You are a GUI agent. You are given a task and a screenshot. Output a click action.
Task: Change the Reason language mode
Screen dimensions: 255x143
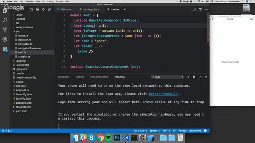[x=182, y=131]
